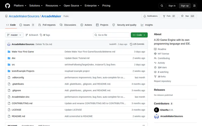202x126 pixels.
Task: Switch to the Insights tab
Action: coord(147,25)
